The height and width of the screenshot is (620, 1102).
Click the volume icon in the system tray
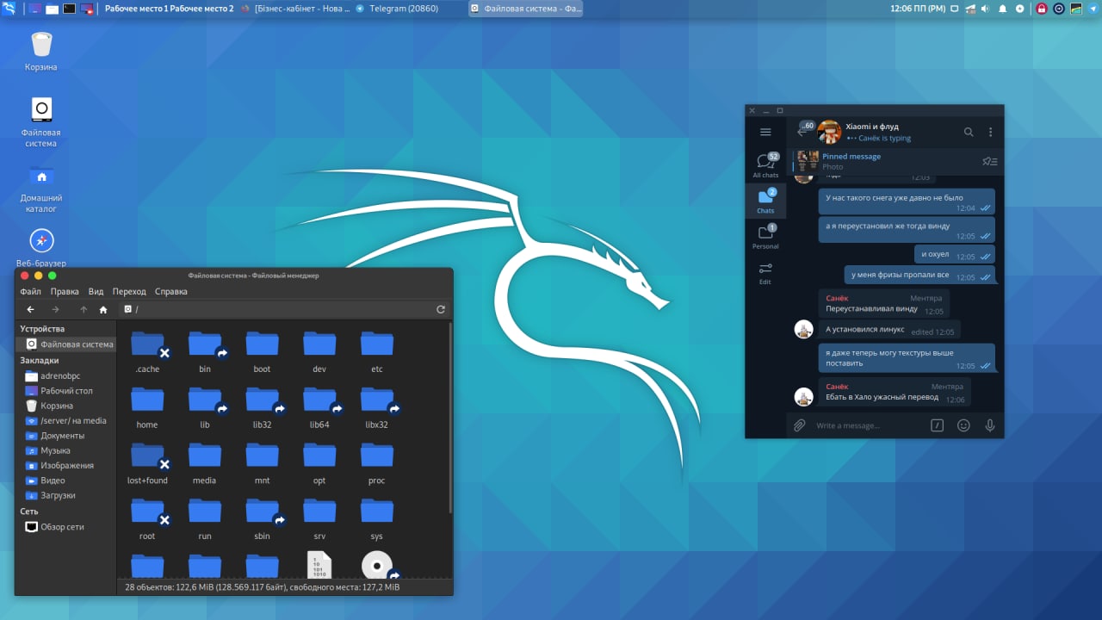986,9
